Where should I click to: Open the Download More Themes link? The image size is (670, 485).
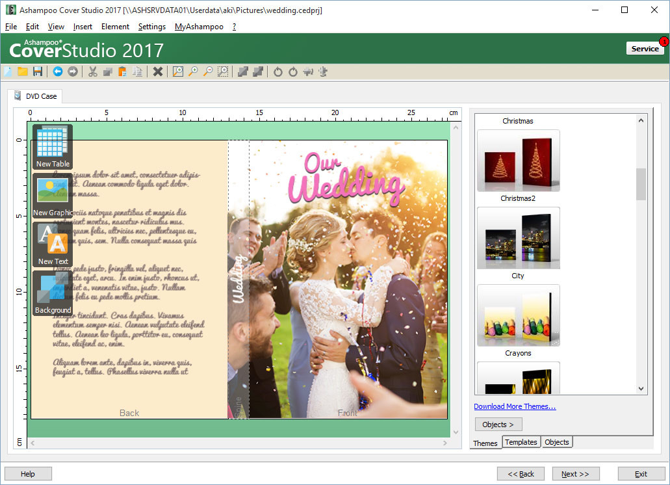coord(515,406)
